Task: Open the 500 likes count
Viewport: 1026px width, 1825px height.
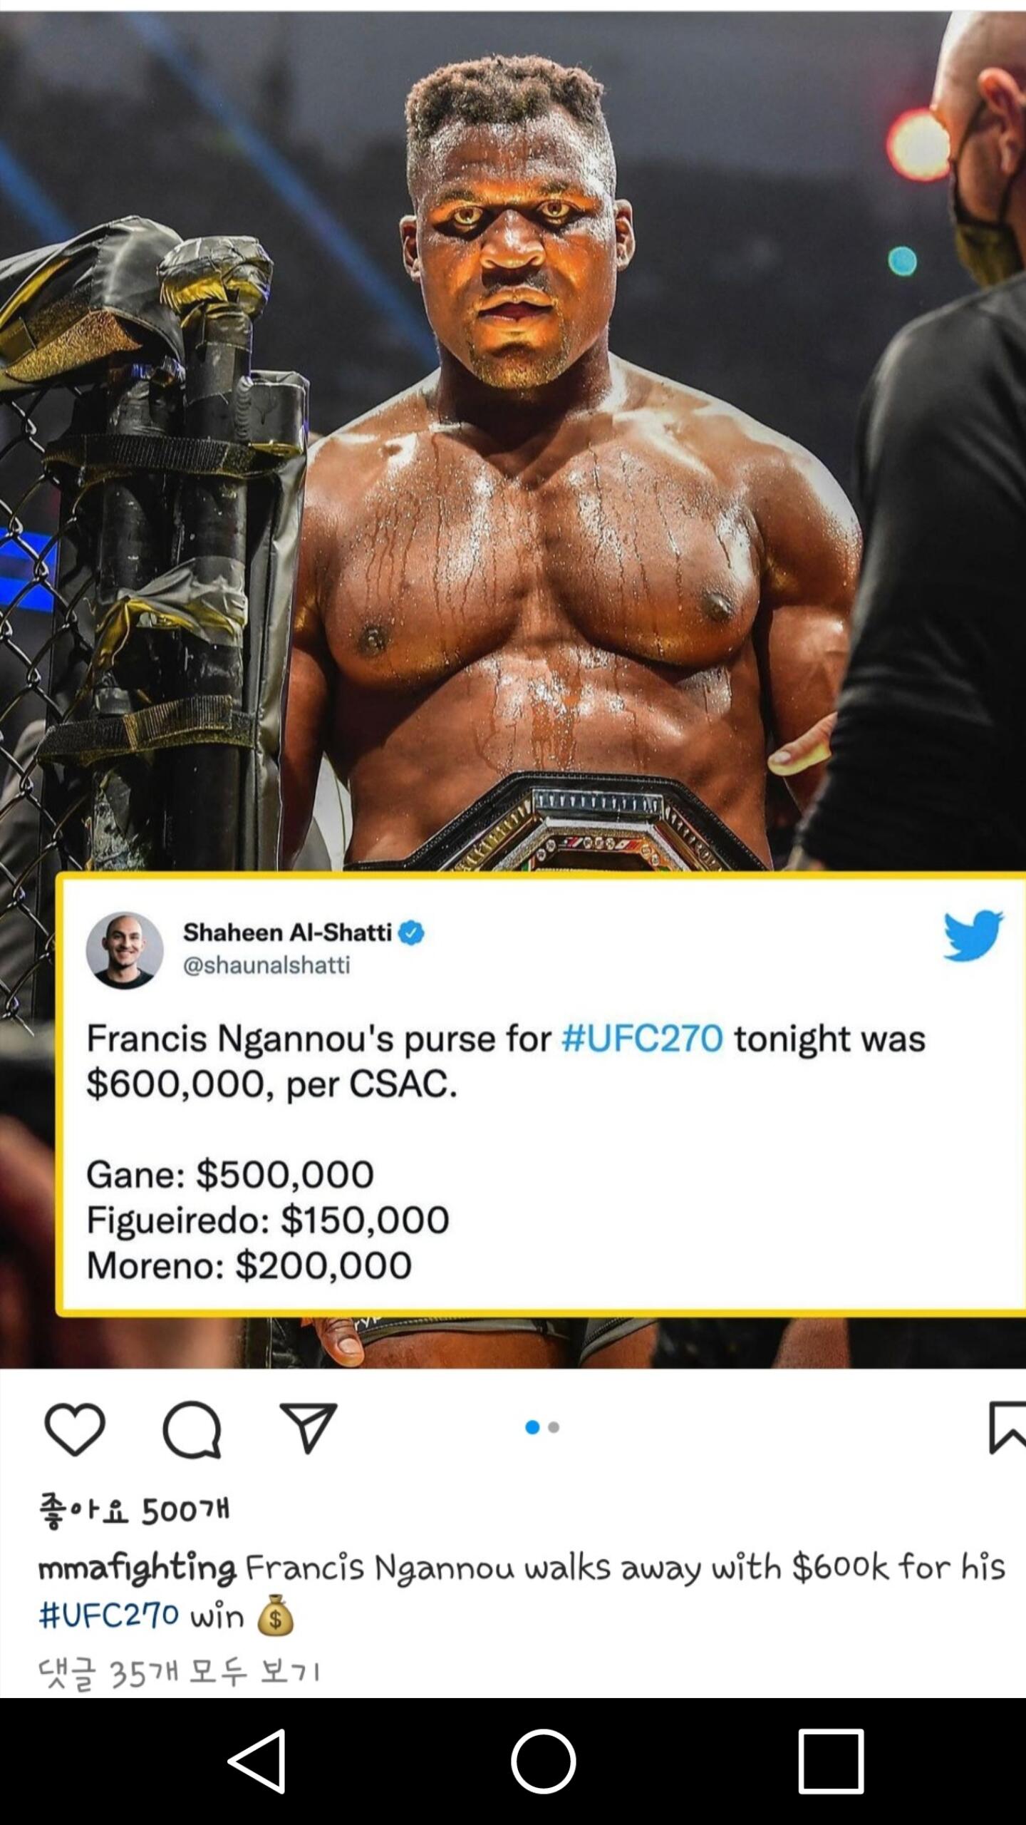Action: (134, 1511)
